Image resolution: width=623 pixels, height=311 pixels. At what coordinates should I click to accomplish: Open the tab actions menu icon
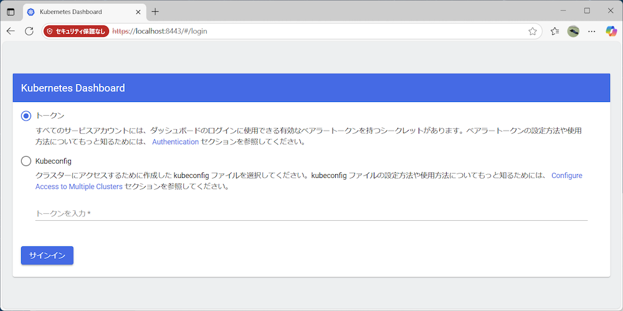pyautogui.click(x=11, y=12)
